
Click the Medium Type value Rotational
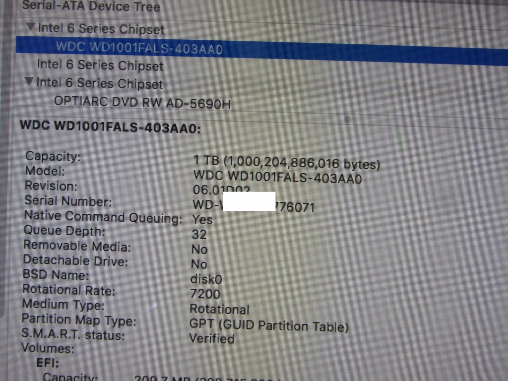click(x=219, y=309)
